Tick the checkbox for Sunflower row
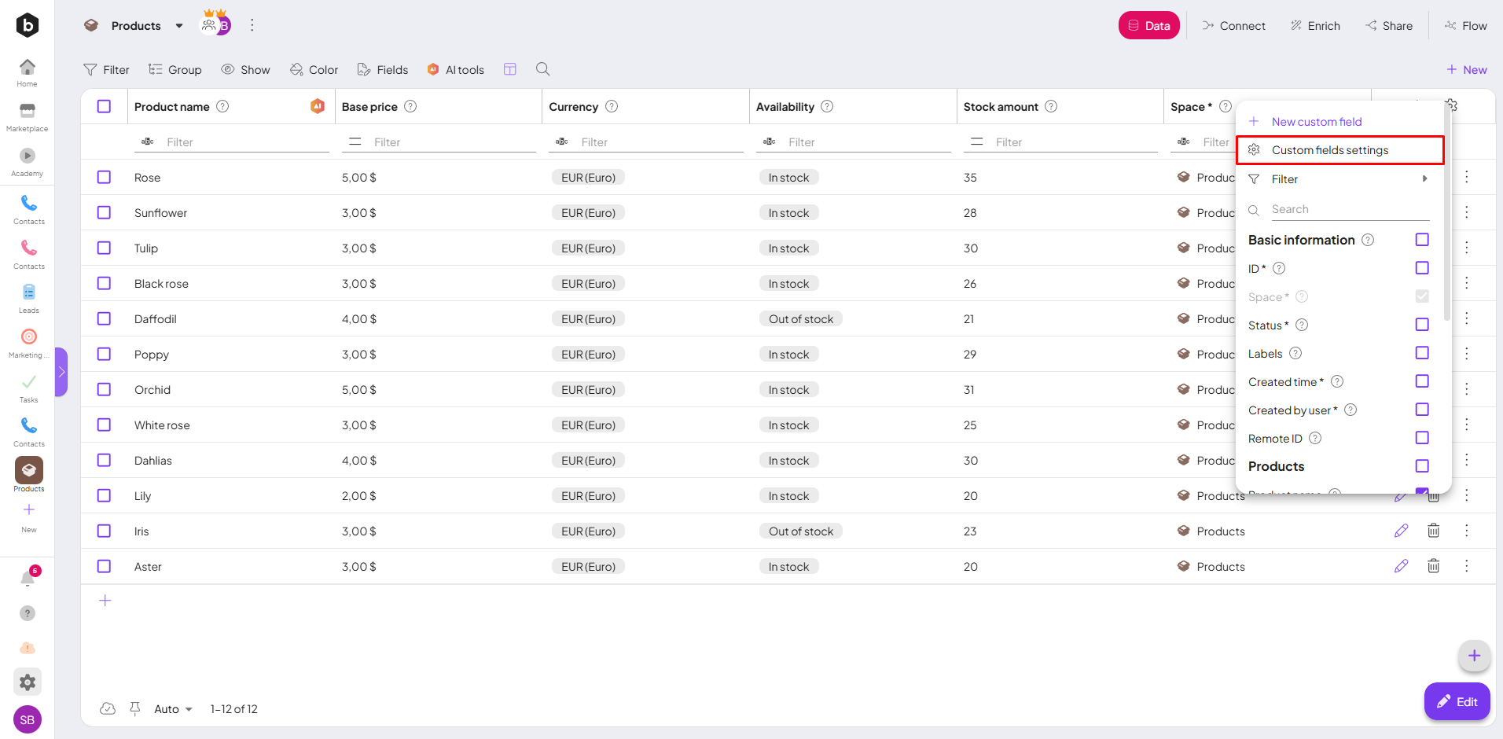Image resolution: width=1503 pixels, height=739 pixels. [104, 212]
